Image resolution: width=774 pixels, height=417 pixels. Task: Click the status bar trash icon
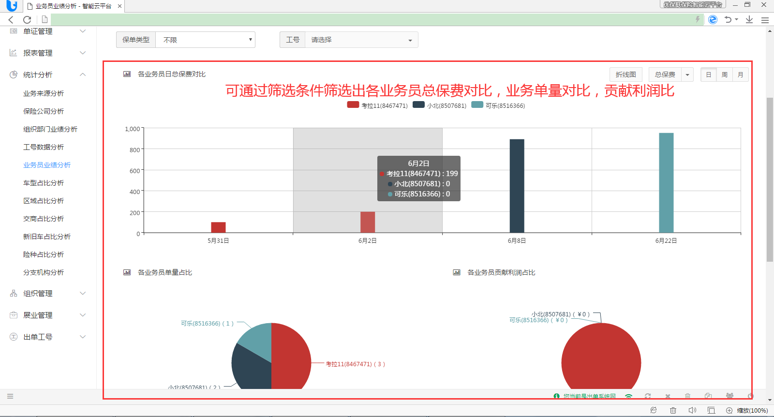[673, 410]
